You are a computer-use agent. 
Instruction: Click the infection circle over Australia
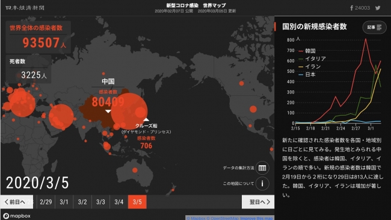135,170
